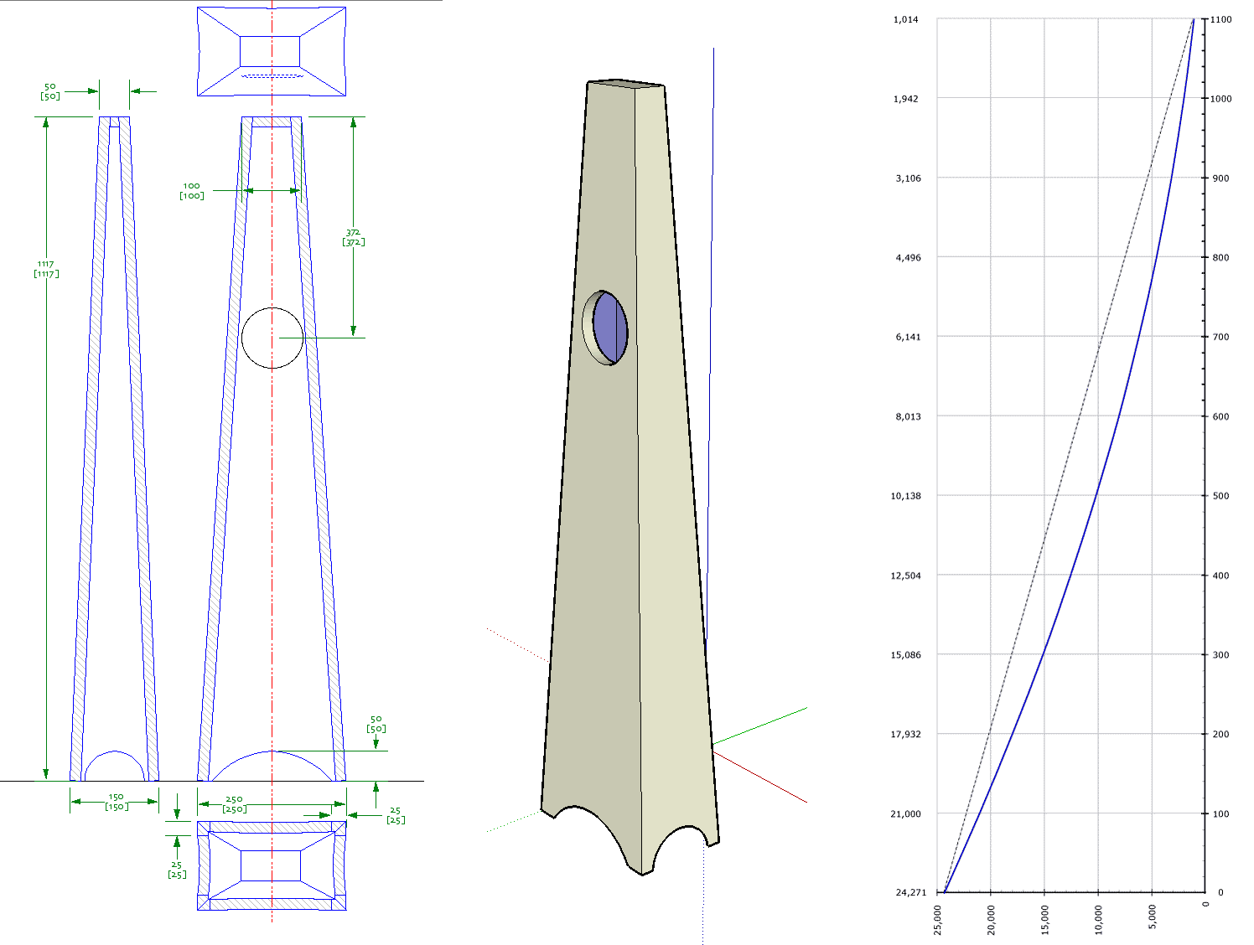Click the 15,086 value on chart
This screenshot has height=945, width=1254.
pos(905,655)
